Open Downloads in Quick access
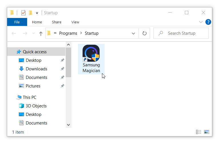220x143 pixels. click(36, 69)
